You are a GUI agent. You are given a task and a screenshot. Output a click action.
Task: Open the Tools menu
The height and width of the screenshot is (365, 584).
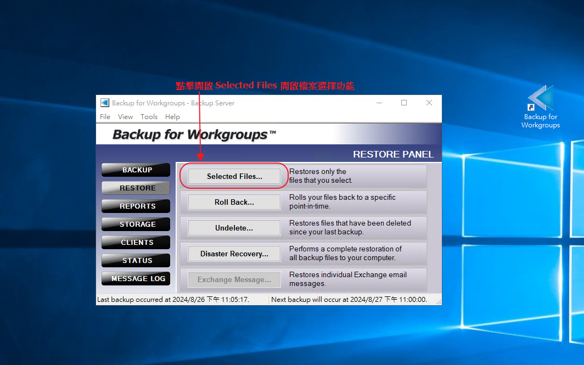click(149, 117)
